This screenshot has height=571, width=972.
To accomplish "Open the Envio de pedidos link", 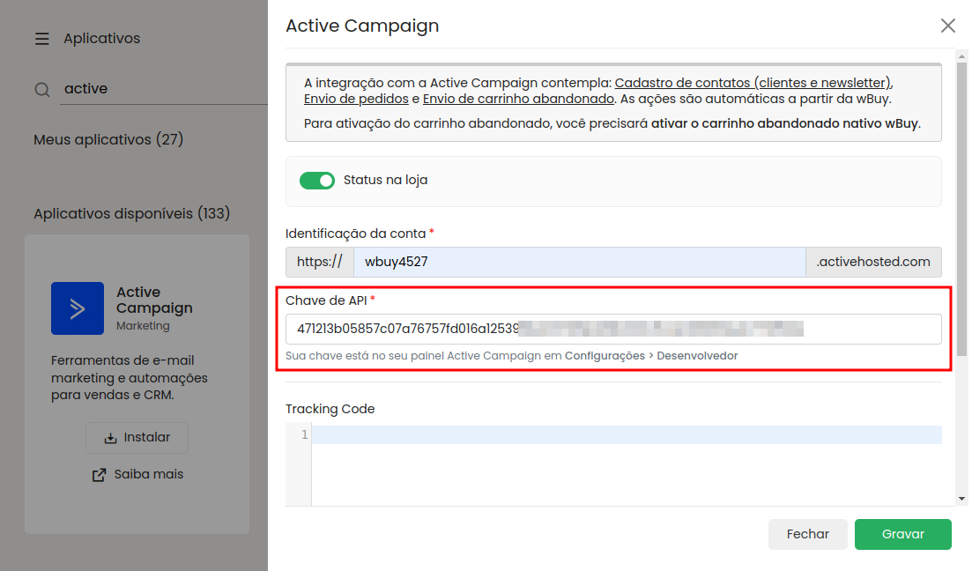I will coord(356,99).
